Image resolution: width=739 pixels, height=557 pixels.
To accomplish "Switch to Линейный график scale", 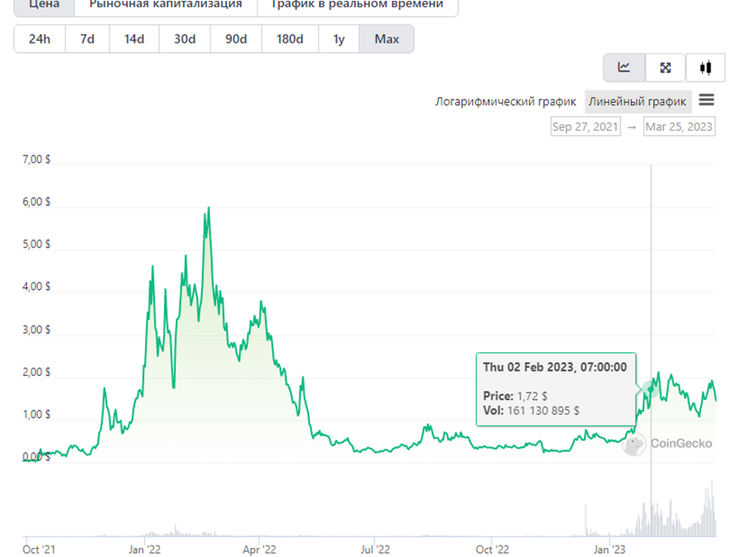I will 638,102.
